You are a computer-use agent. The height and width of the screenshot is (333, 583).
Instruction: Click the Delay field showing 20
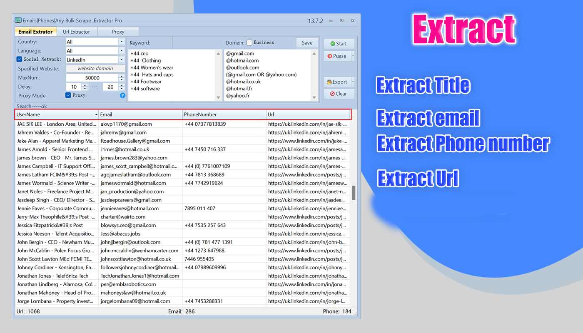(110, 87)
